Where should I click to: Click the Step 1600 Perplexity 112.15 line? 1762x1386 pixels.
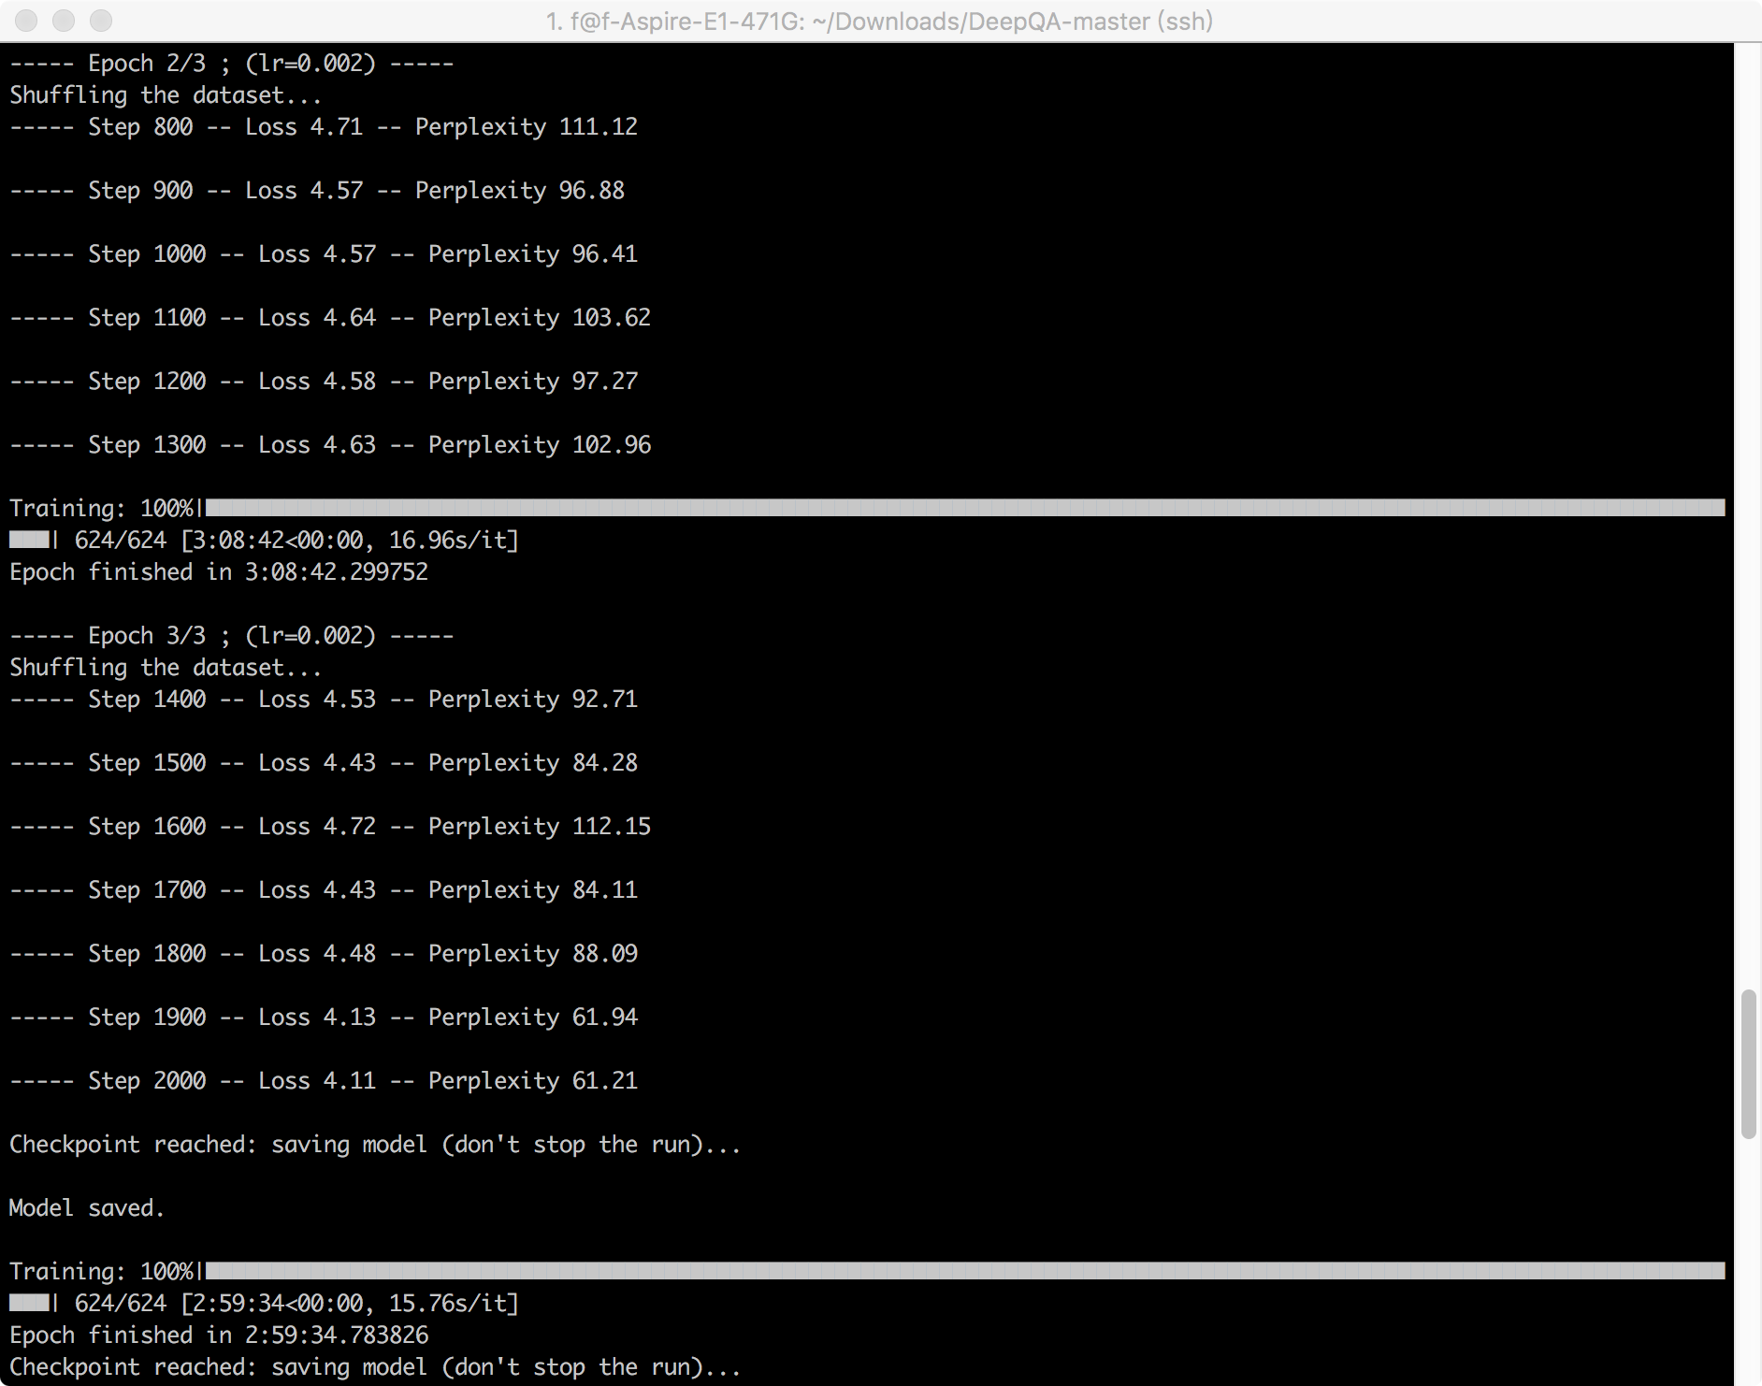(x=330, y=827)
